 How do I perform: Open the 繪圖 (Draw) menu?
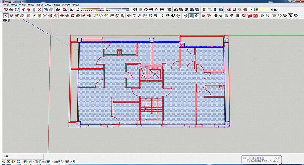[39, 5]
